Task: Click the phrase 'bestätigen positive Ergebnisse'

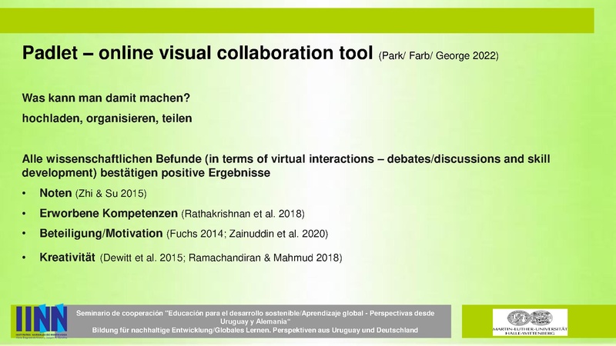Action: pyautogui.click(x=185, y=172)
